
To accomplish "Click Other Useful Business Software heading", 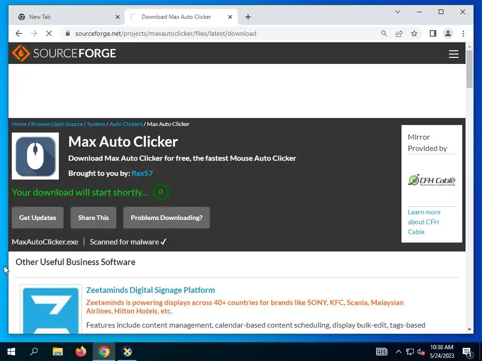I will pos(75,262).
